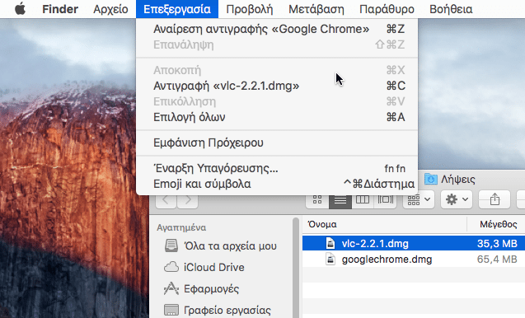
Task: Go forward in Finder window
Action: (x=188, y=200)
